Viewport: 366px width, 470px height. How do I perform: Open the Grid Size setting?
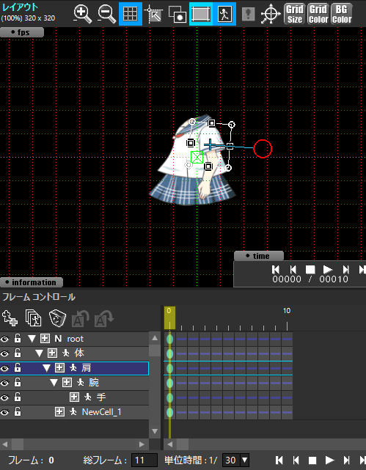295,14
